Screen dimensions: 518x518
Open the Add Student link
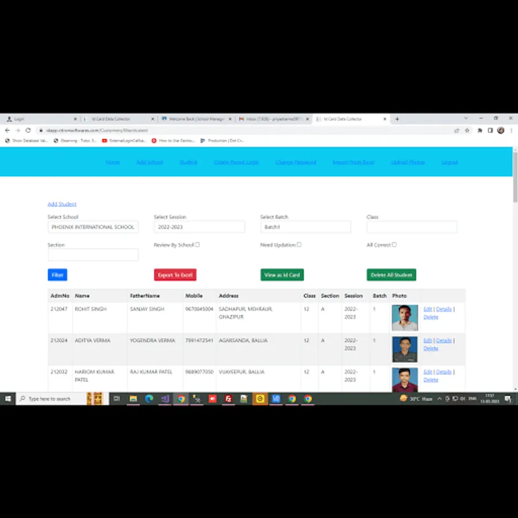coord(62,204)
